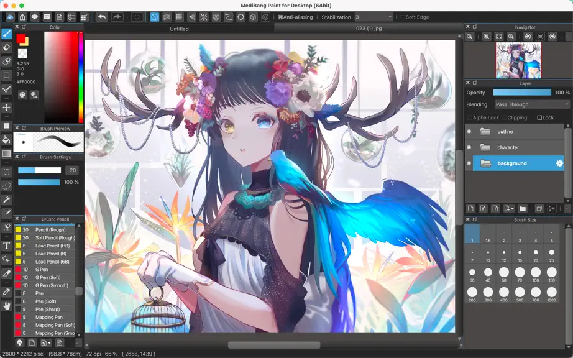This screenshot has width=573, height=358.
Task: Enable the curve snap guide
Action: pyautogui.click(x=229, y=17)
